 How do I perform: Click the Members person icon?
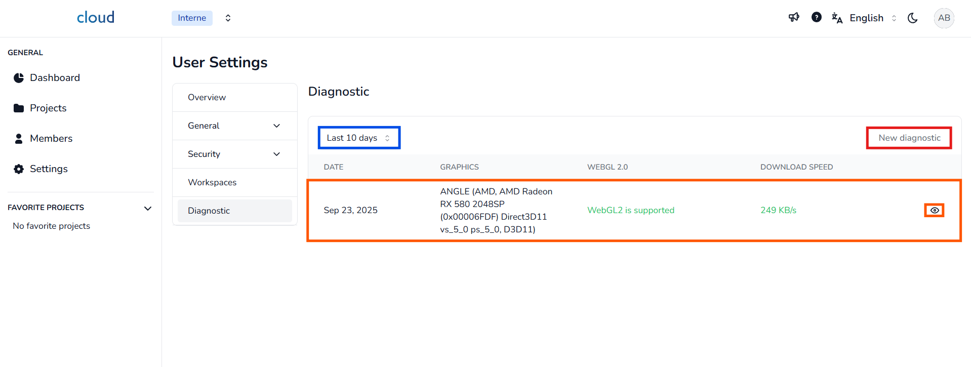pyautogui.click(x=19, y=139)
